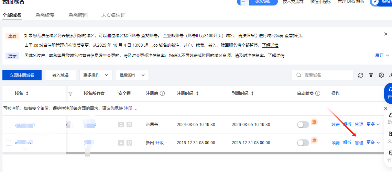This screenshot has height=172, width=392.
Task: Click 续费 in the 新网 row
Action: point(336,143)
